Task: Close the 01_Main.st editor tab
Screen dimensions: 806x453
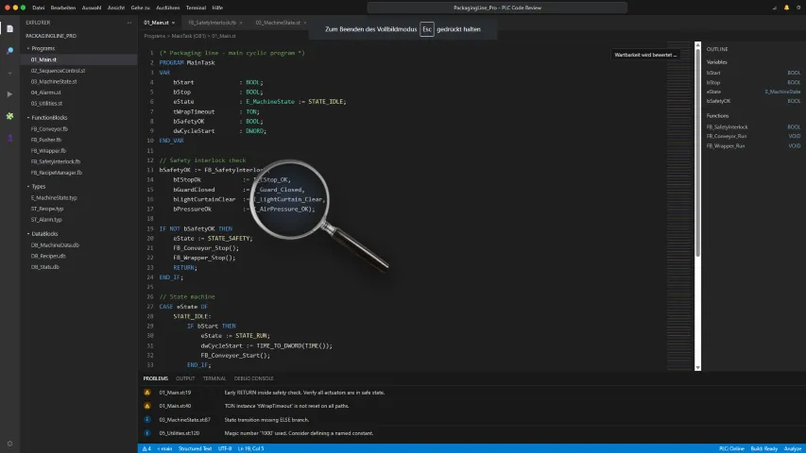Action: 173,23
